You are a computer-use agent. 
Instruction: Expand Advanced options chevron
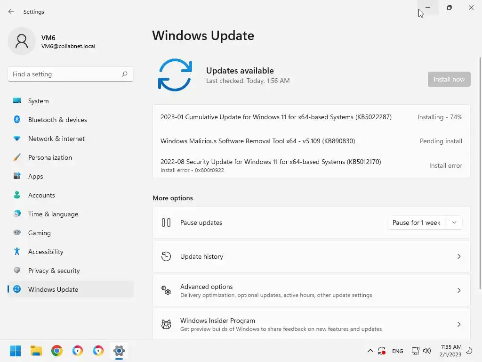[x=459, y=290]
